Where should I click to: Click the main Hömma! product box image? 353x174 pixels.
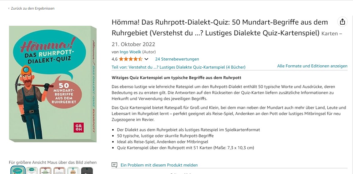[53, 84]
